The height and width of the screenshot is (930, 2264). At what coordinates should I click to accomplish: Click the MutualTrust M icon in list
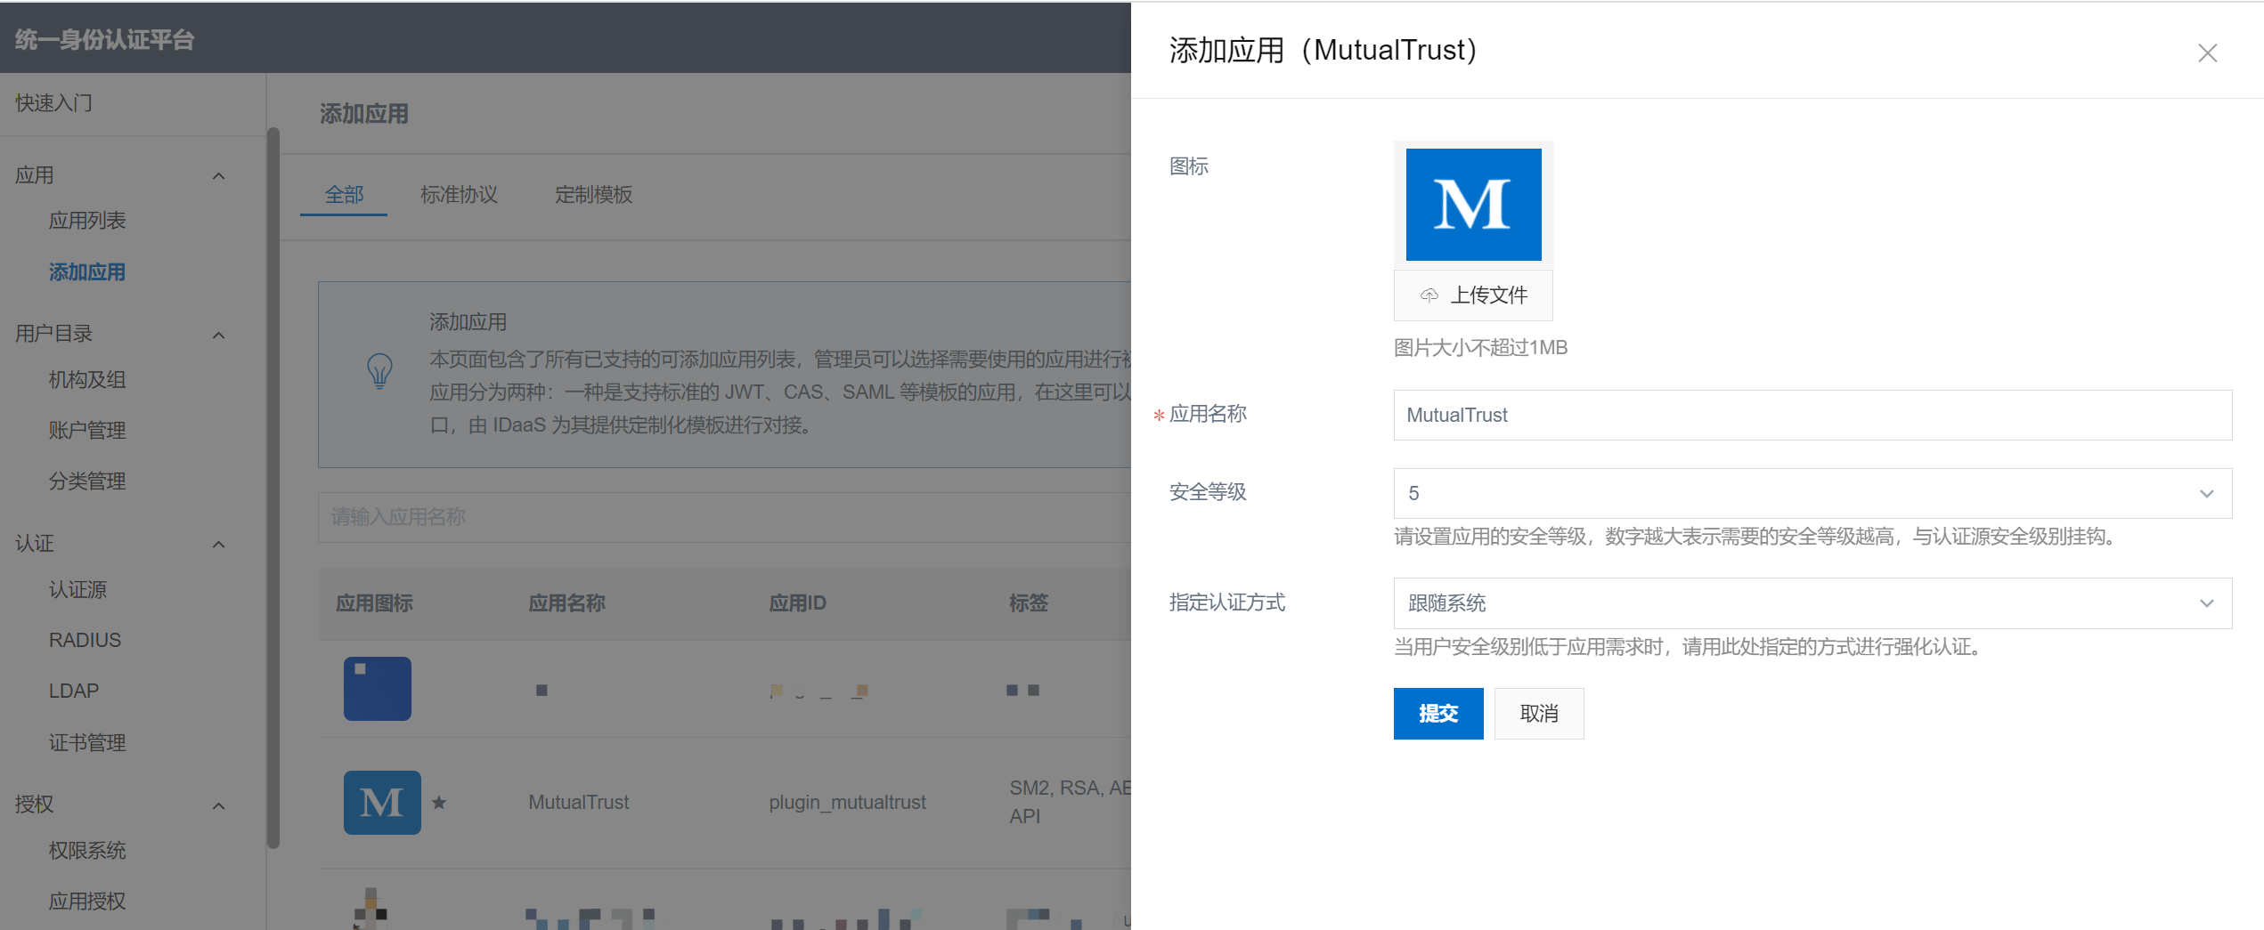tap(382, 803)
